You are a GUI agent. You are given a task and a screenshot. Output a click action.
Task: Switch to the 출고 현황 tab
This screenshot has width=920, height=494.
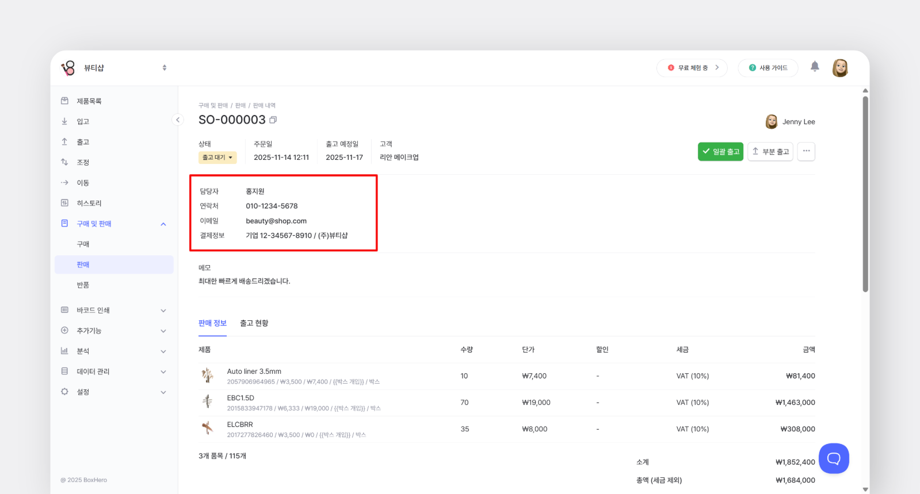[x=254, y=323]
